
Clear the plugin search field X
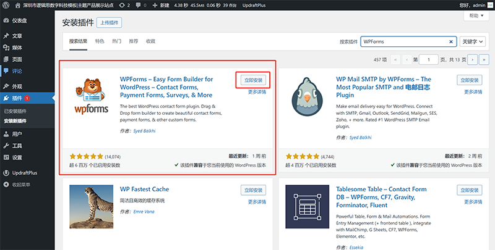451,41
